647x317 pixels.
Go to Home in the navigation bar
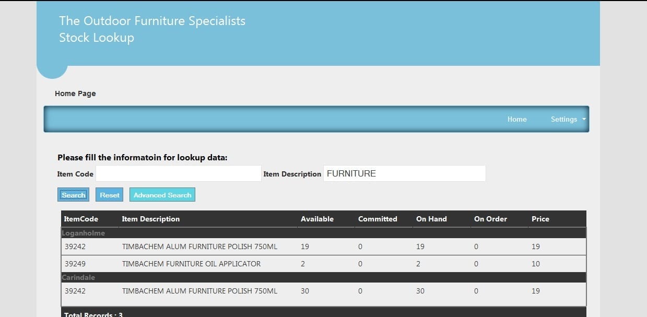[516, 119]
